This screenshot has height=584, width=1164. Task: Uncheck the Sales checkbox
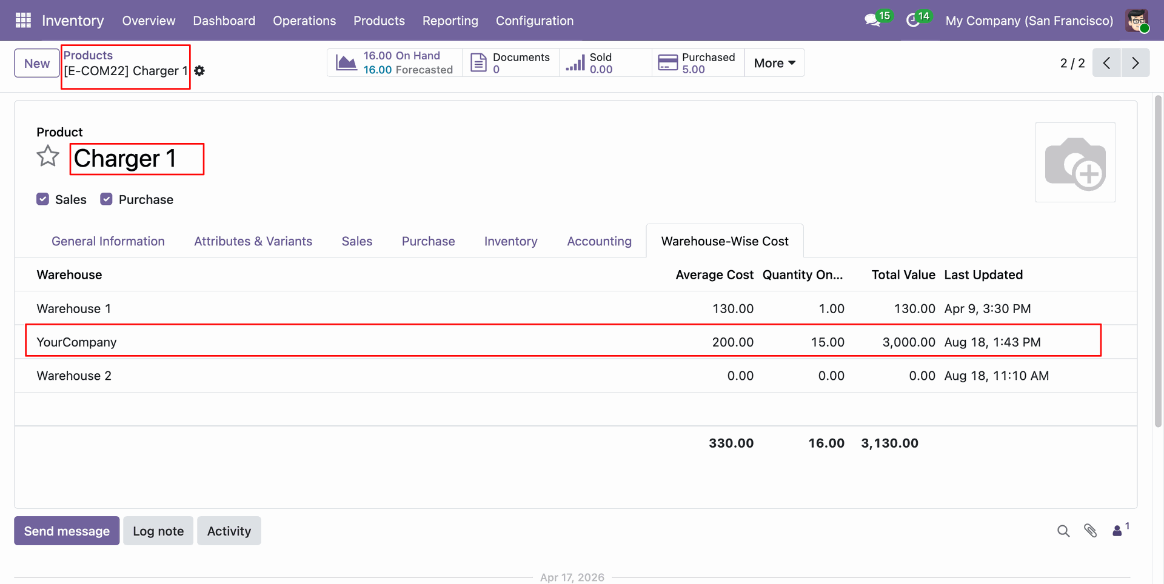[42, 199]
